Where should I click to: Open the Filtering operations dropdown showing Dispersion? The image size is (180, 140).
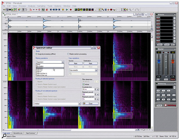tap(50, 62)
